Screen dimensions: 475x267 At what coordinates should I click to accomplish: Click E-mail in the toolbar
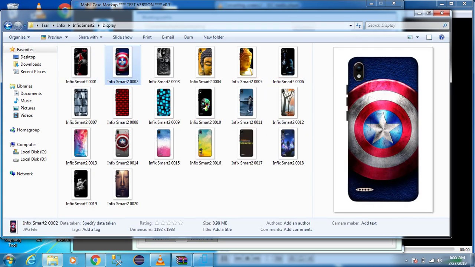168,37
